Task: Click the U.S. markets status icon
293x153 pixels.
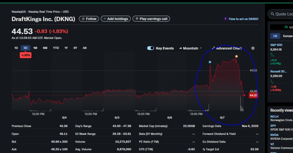Action: pyautogui.click(x=286, y=27)
